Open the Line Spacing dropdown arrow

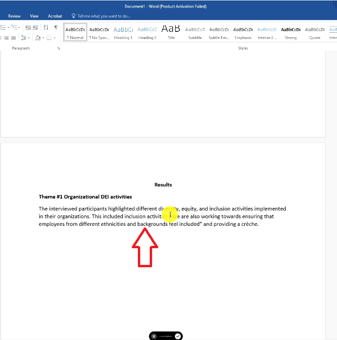(x=29, y=38)
